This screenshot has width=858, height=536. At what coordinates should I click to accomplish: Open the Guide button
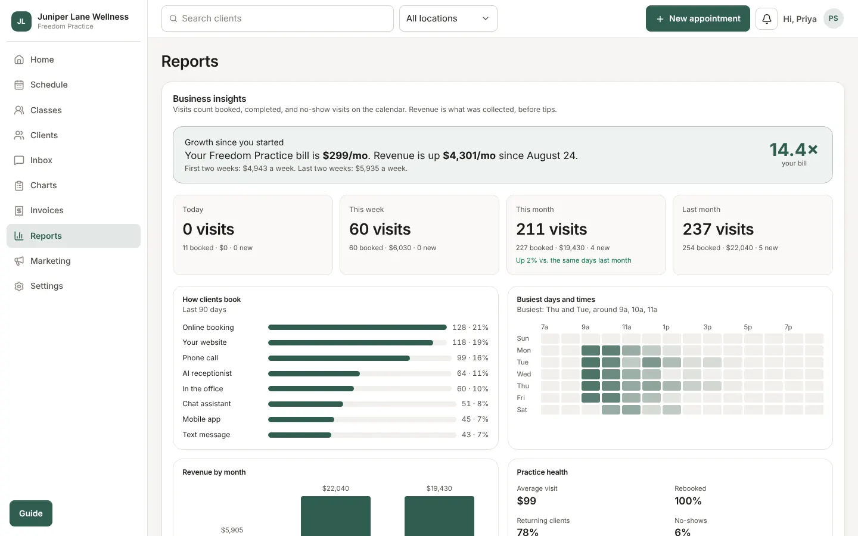point(31,513)
